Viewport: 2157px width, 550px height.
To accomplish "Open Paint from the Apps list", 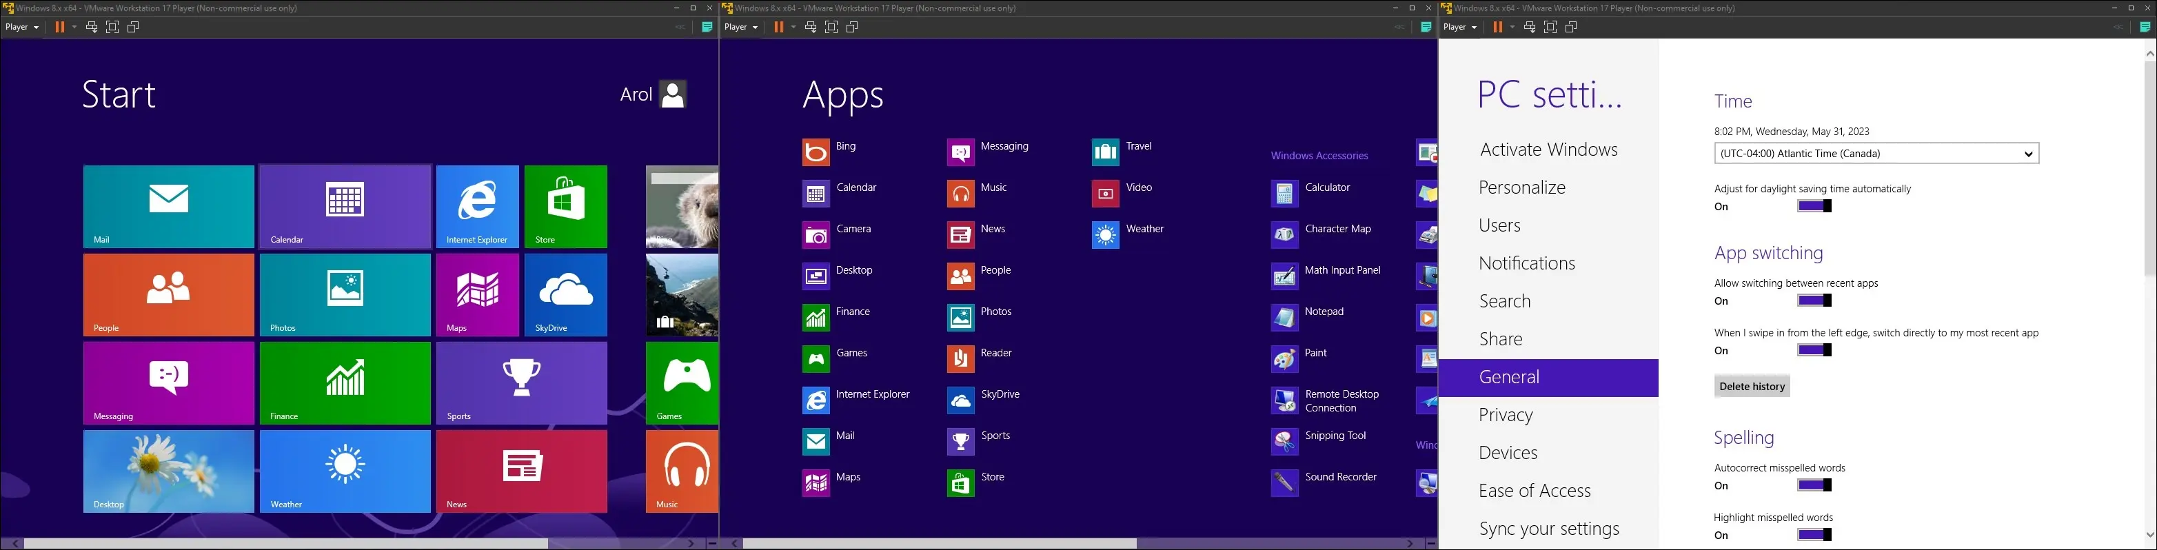I will coord(1299,359).
